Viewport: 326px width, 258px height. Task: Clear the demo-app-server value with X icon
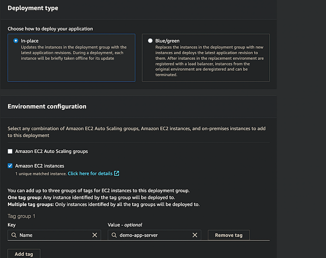click(x=195, y=235)
